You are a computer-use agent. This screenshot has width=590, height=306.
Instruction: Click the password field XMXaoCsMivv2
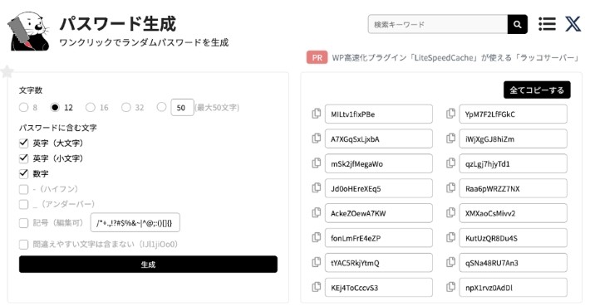click(x=513, y=213)
